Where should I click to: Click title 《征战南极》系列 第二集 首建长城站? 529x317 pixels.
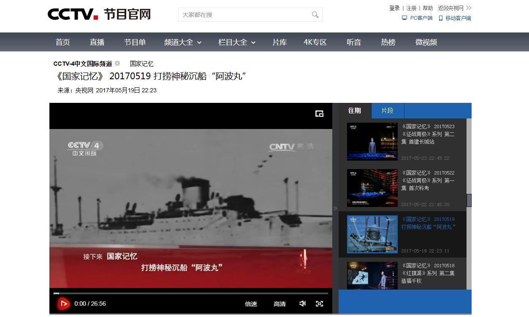(x=428, y=134)
